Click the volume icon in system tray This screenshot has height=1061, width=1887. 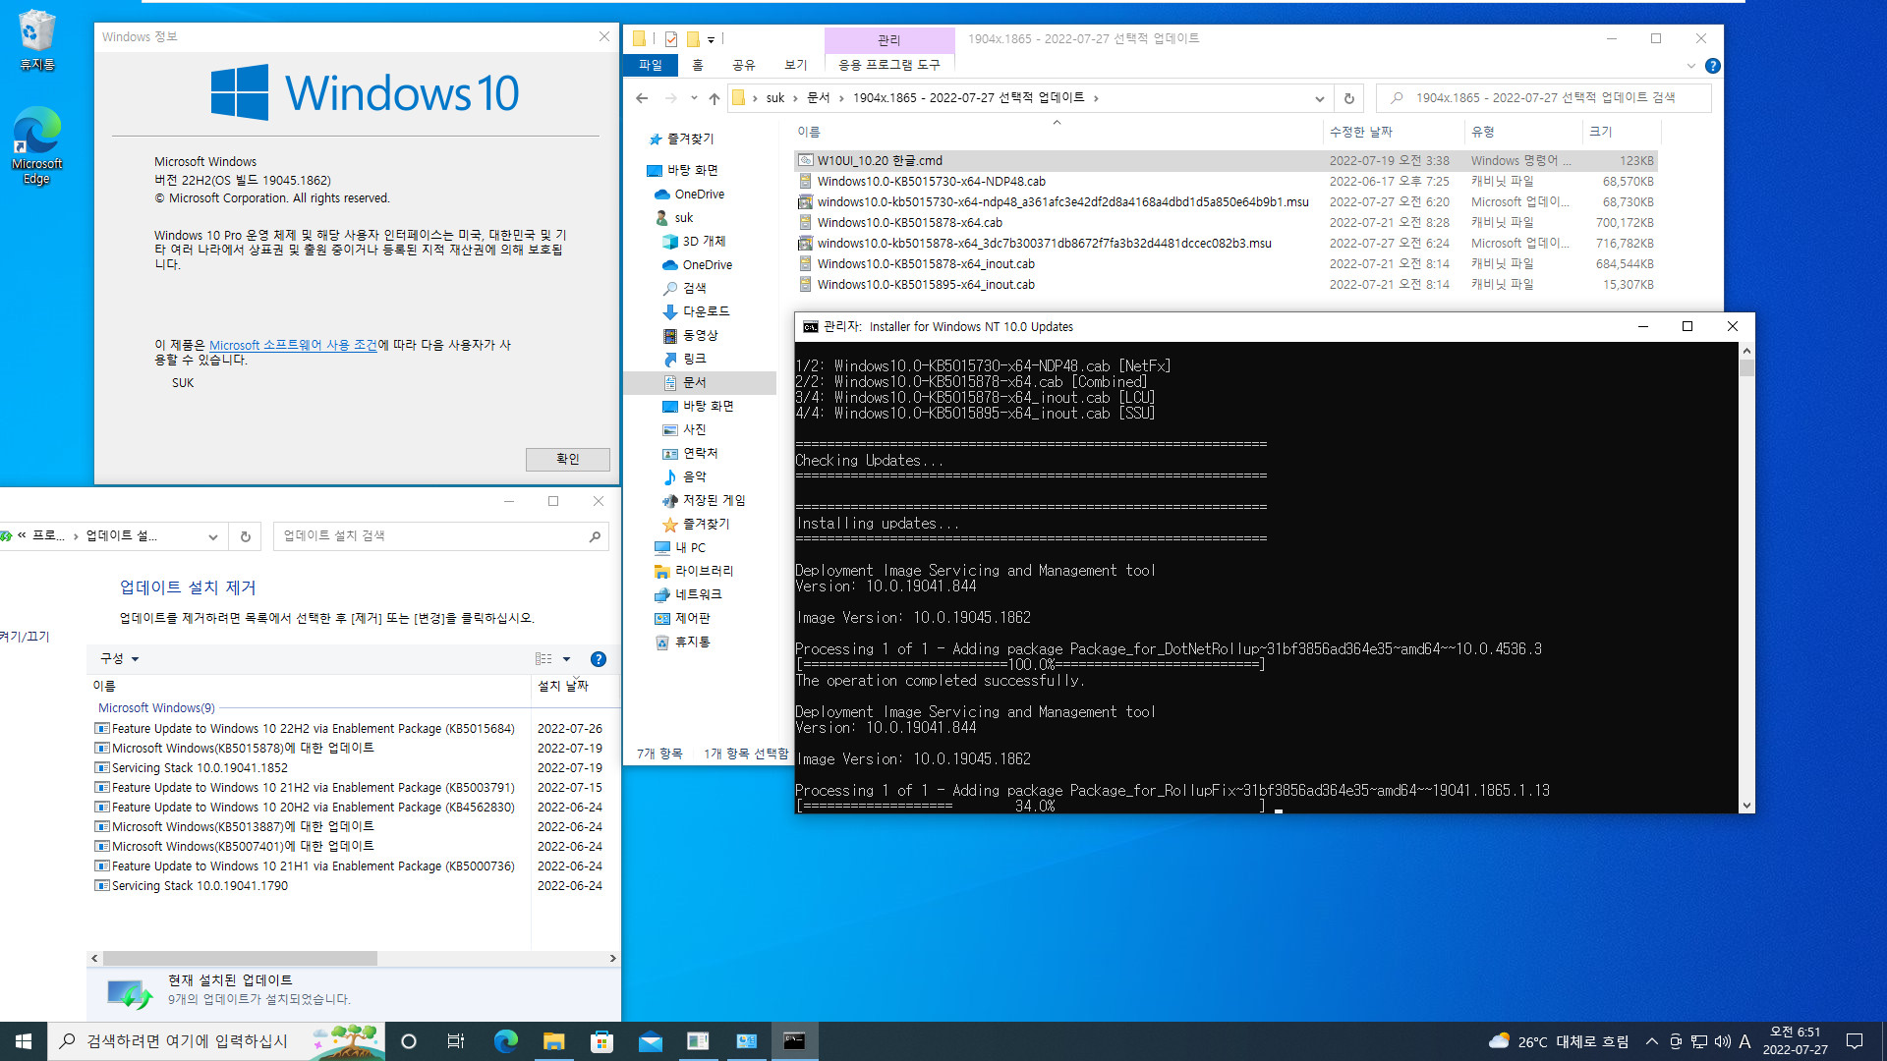(x=1722, y=1041)
